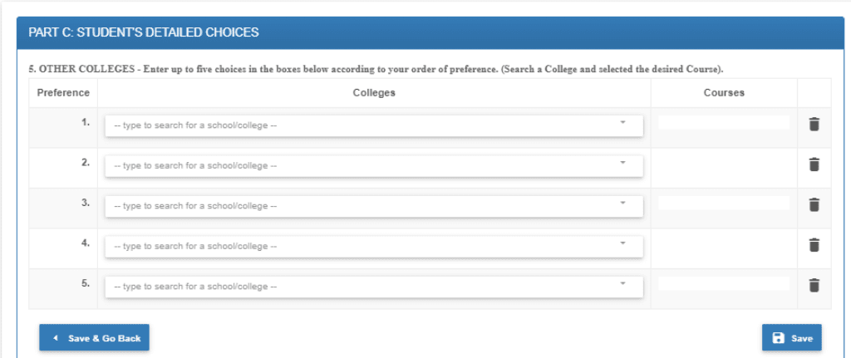Clear preference 5 using trash icon
851x358 pixels.
coord(814,285)
